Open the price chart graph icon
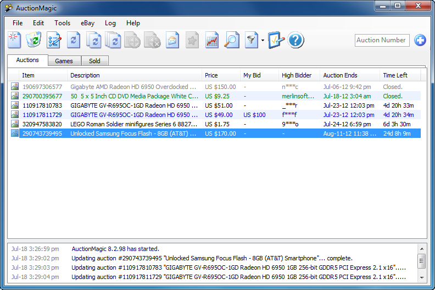The image size is (435, 290). click(x=212, y=40)
